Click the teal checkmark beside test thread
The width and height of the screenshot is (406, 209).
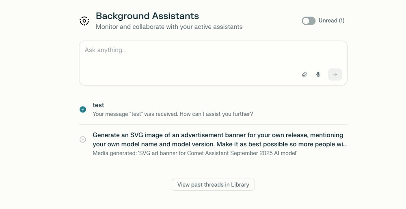[x=83, y=109]
